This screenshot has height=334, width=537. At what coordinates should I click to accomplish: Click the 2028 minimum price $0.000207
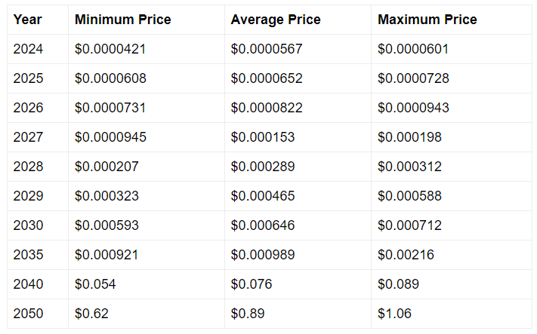(106, 167)
